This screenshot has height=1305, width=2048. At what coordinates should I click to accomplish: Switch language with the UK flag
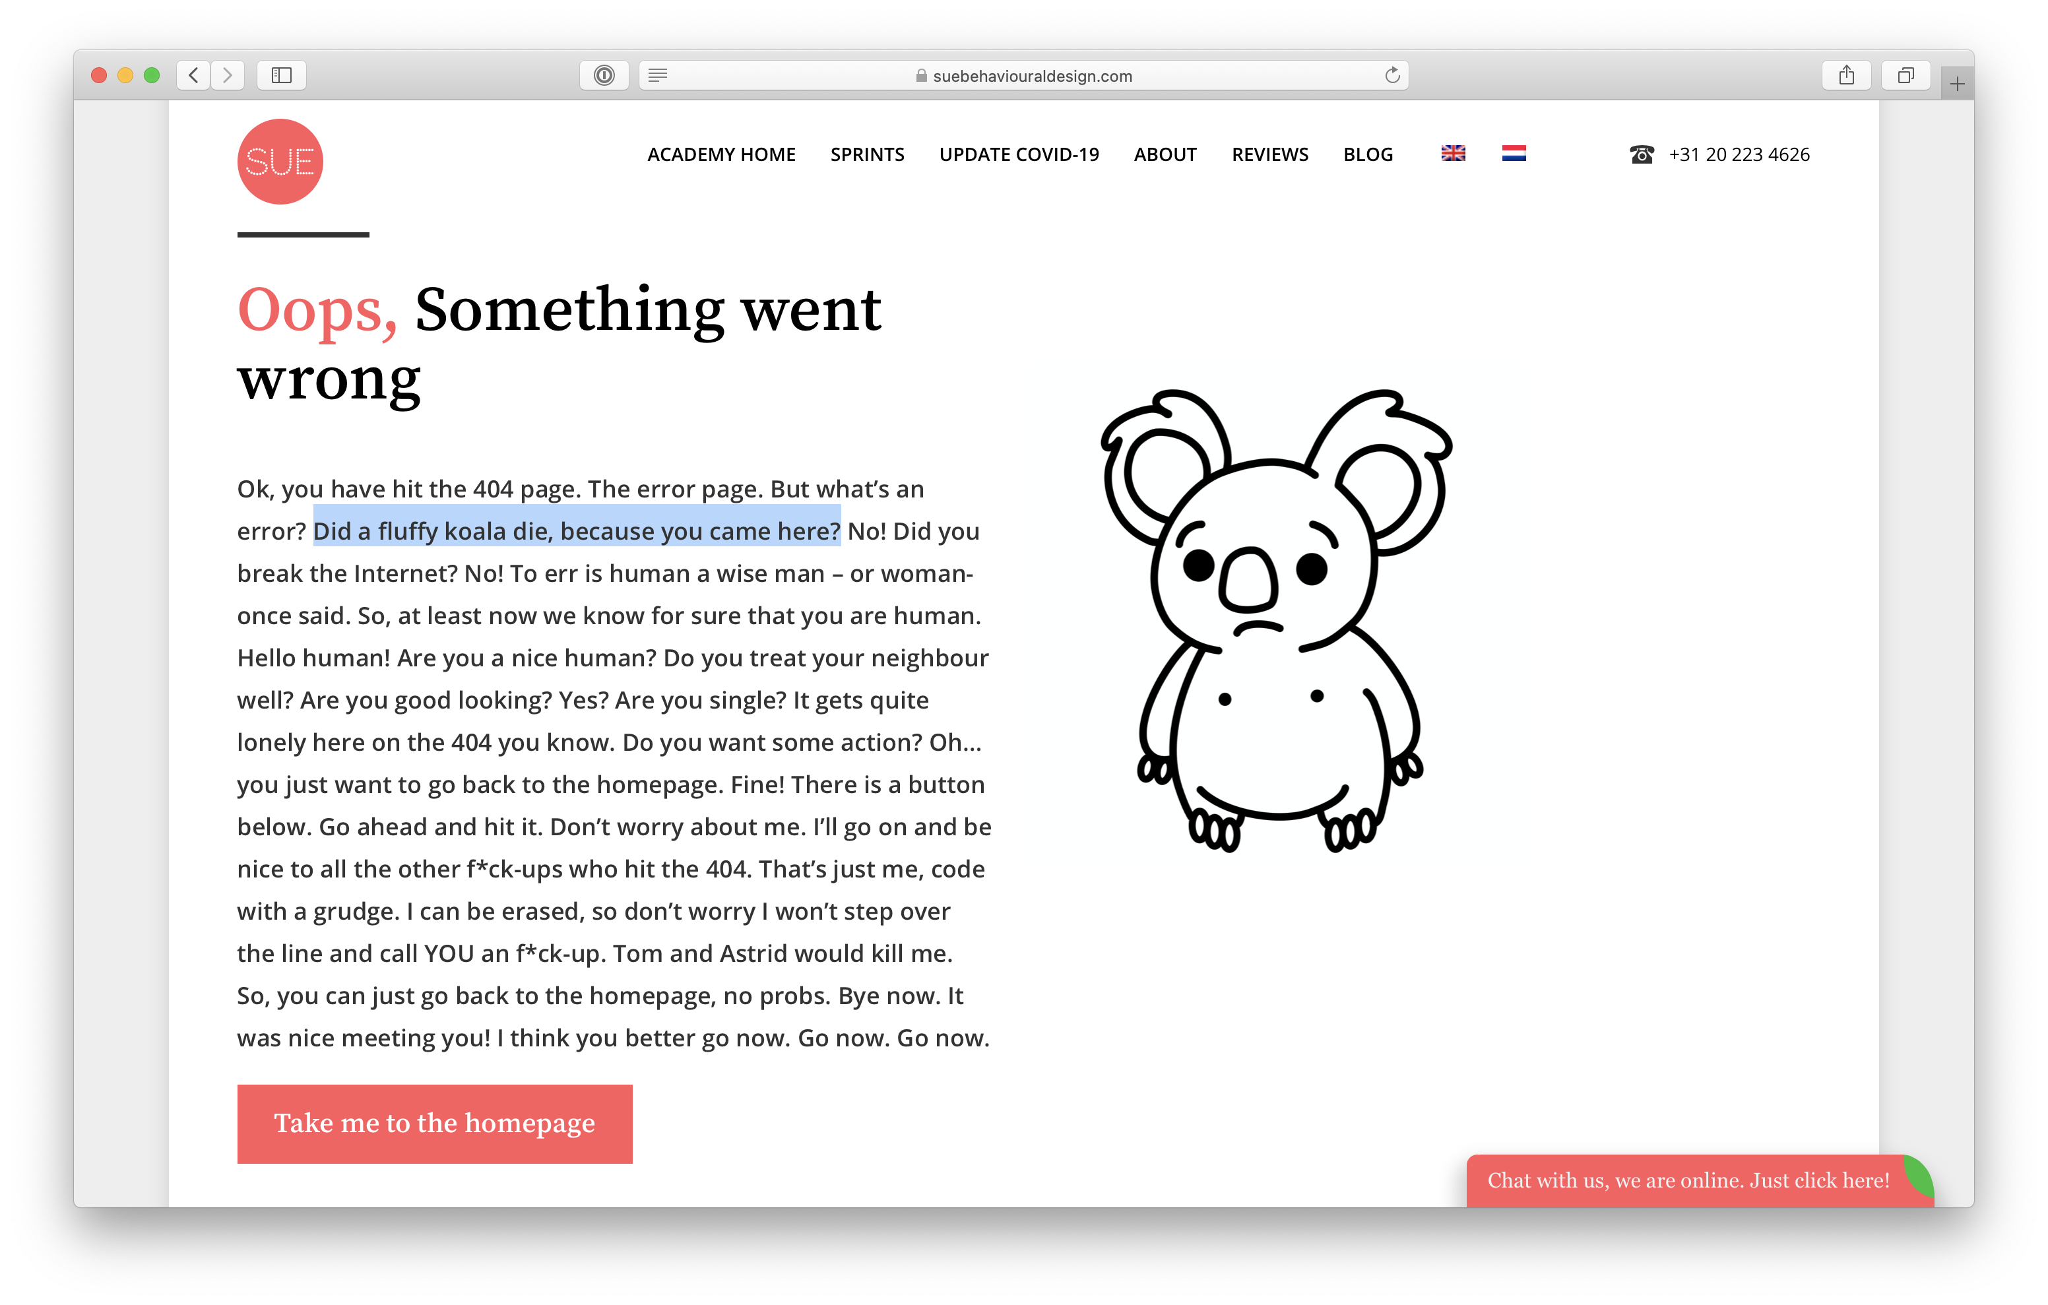[1453, 153]
